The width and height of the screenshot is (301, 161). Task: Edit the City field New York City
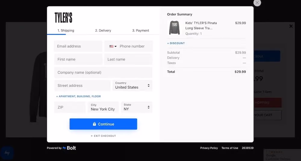point(103,107)
